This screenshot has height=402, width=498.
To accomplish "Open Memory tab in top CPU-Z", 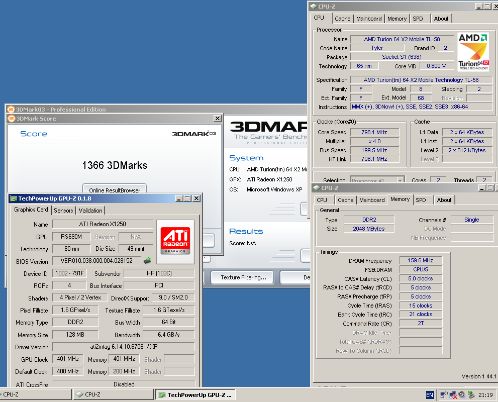I will click(396, 19).
